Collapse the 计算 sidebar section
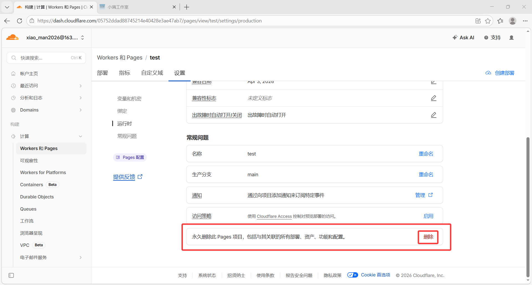The height and width of the screenshot is (285, 532). coord(80,136)
